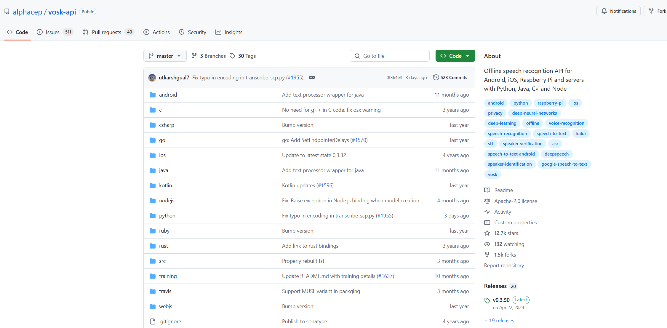Open the Issues tab
Viewport: 667px width, 328px height.
pos(55,32)
